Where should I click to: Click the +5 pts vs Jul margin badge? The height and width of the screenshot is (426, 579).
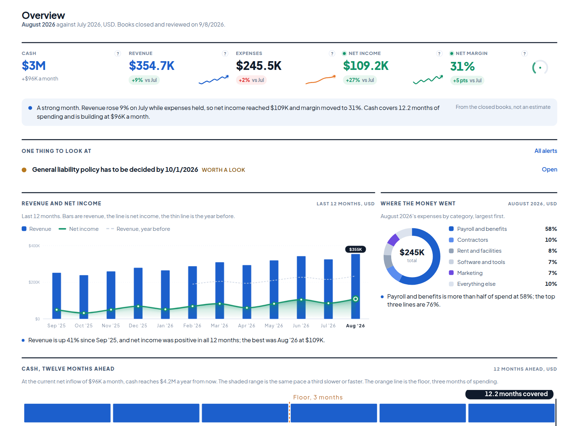[467, 80]
